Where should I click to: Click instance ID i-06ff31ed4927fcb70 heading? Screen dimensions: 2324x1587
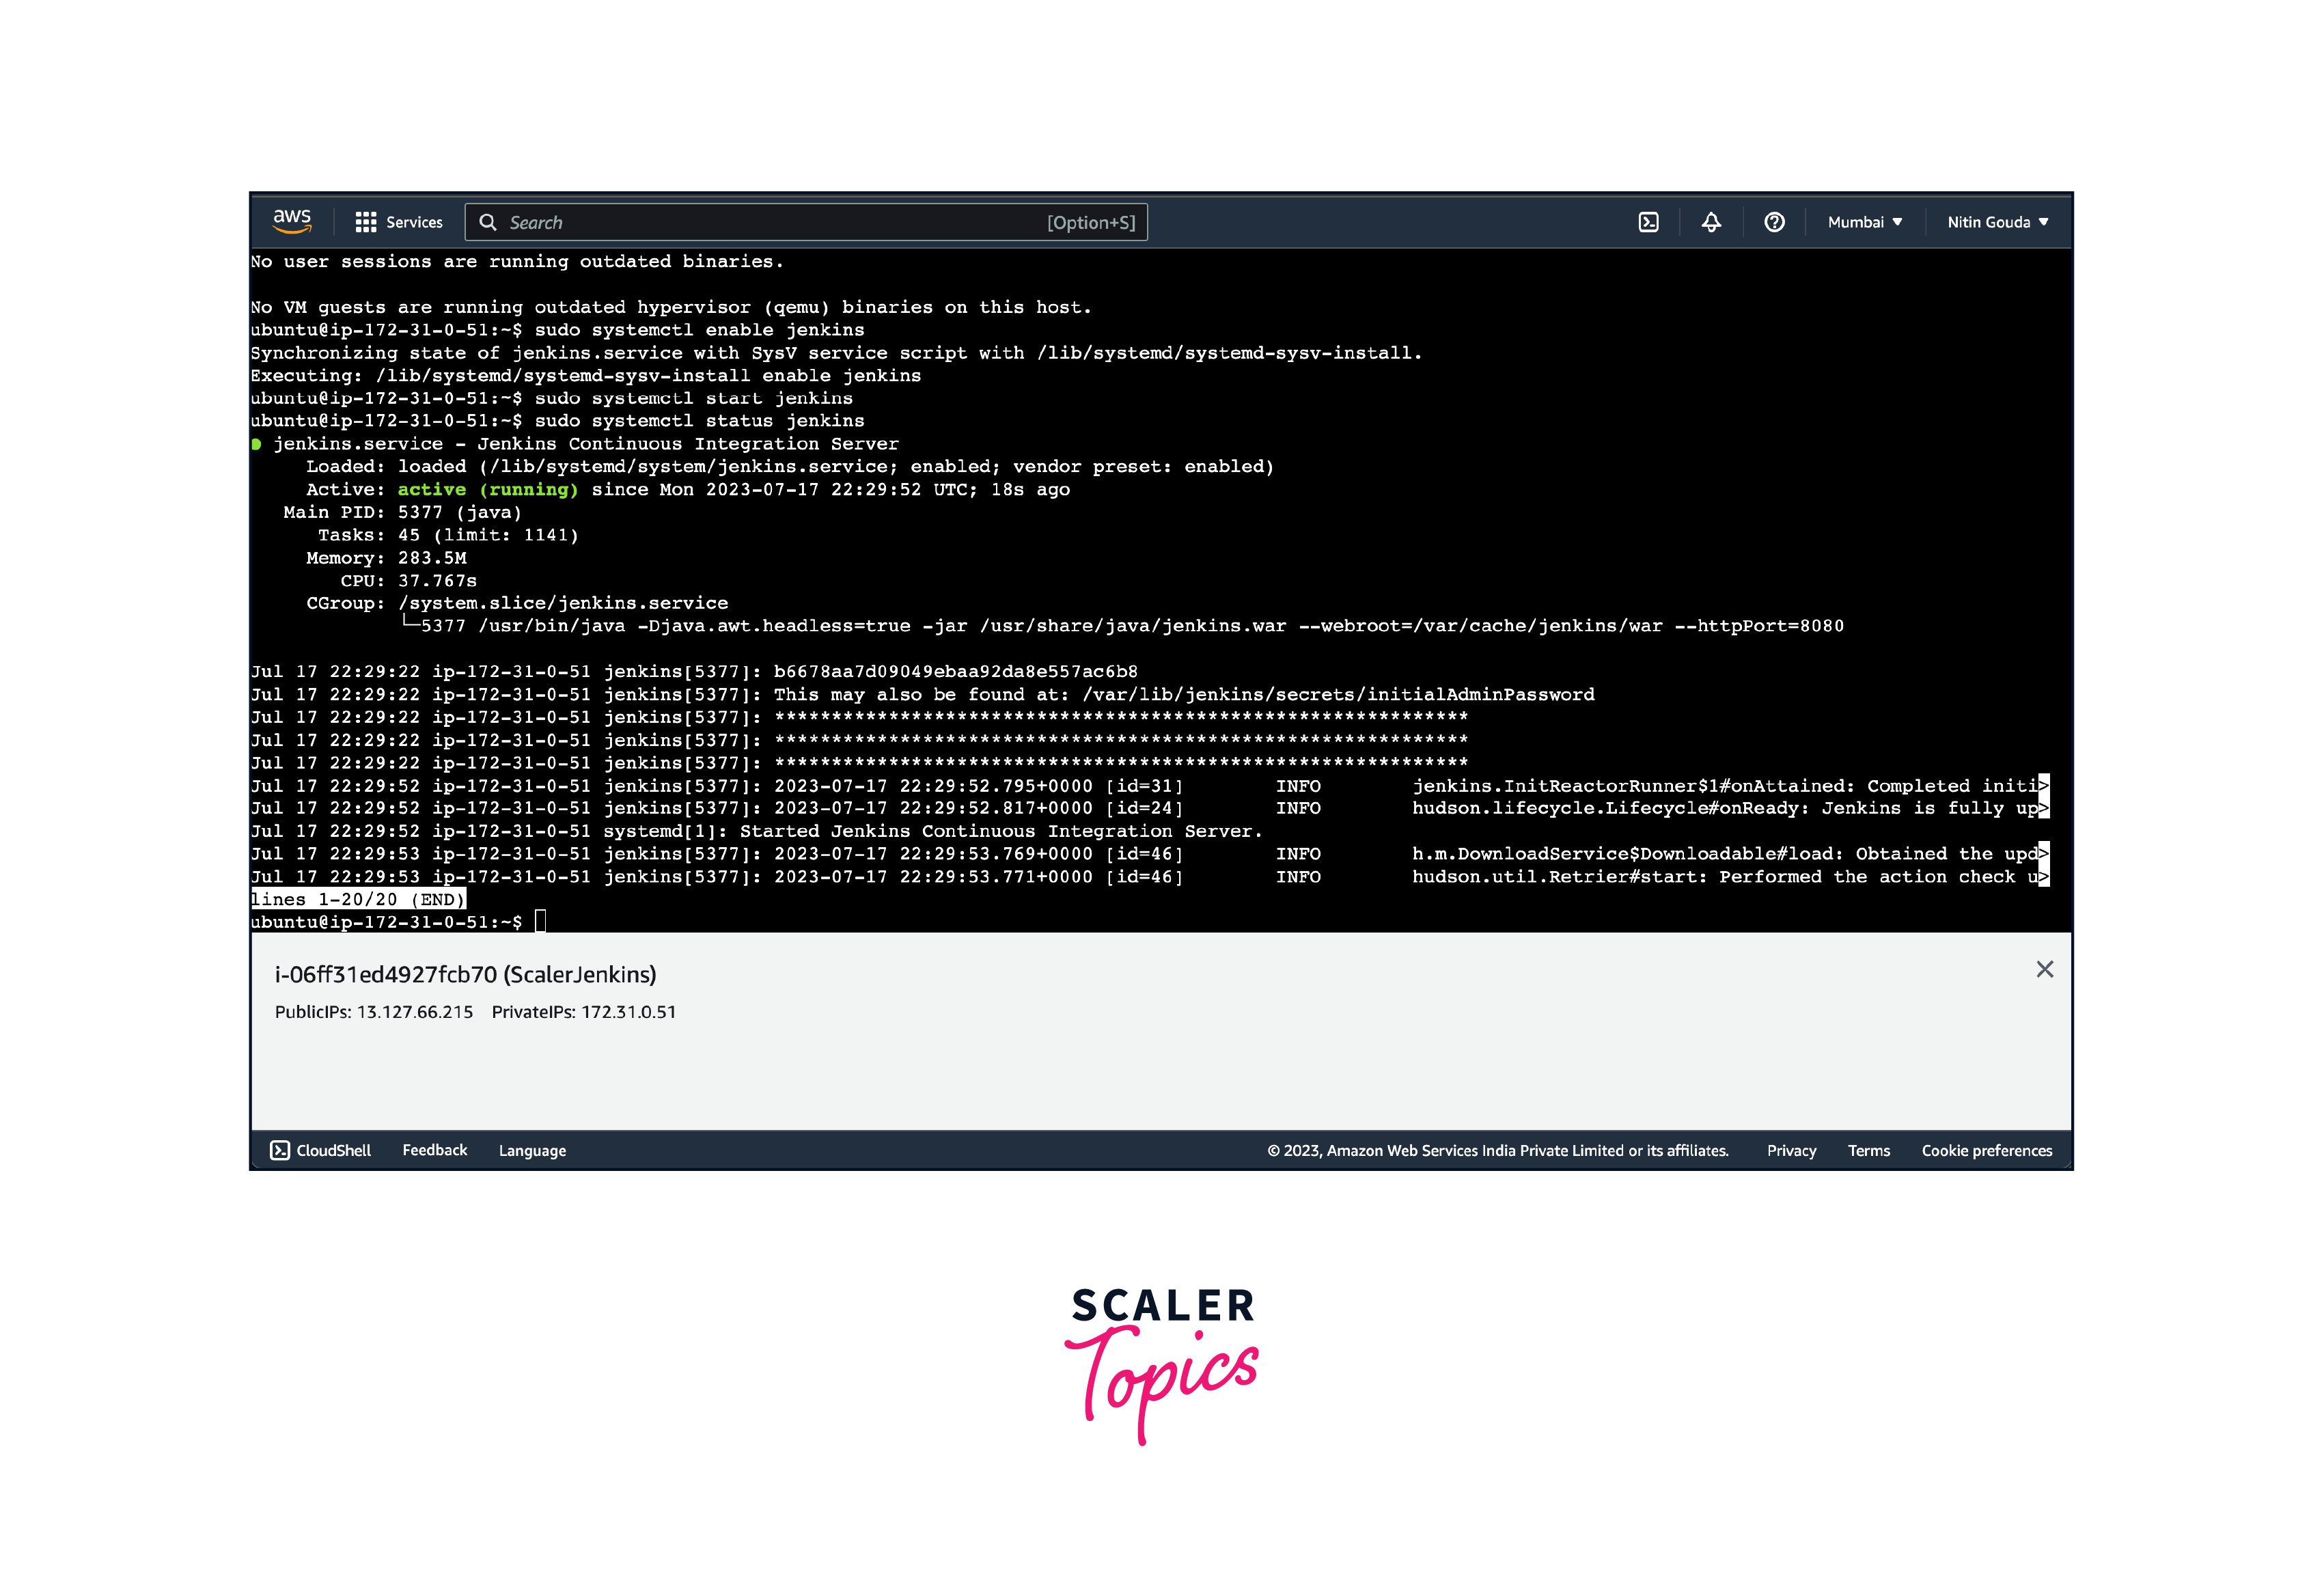pos(465,974)
